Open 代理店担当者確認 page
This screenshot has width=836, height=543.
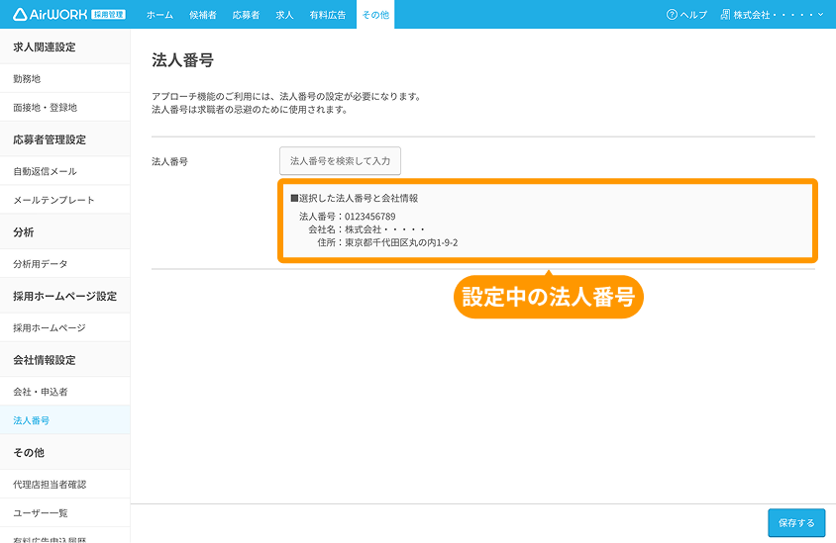(x=65, y=485)
